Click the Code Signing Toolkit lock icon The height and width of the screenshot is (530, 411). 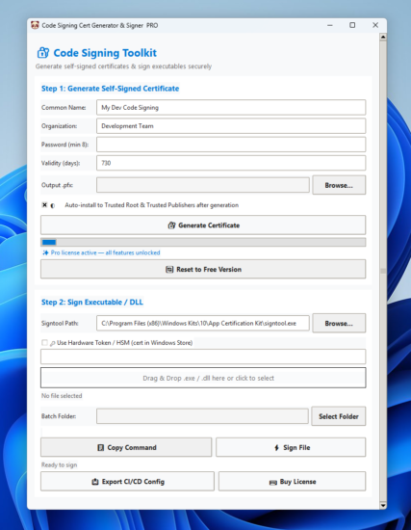point(43,53)
